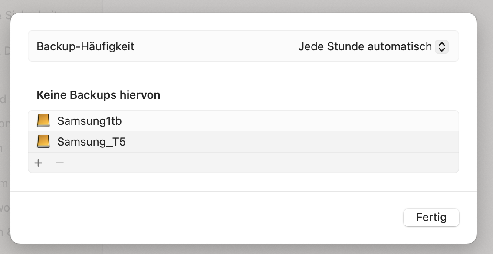Select the Samsung1tb row in exclusion list
This screenshot has height=254, width=493.
point(243,121)
